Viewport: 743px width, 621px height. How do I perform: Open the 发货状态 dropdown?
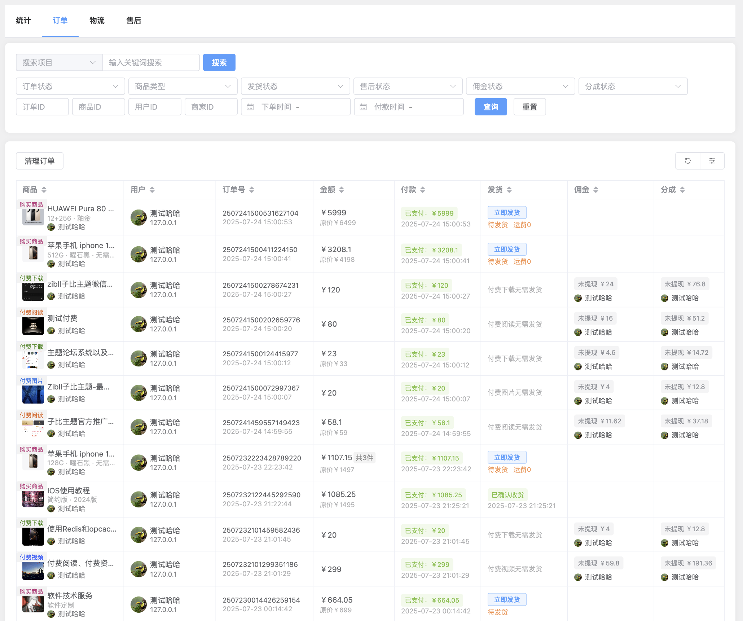point(295,87)
